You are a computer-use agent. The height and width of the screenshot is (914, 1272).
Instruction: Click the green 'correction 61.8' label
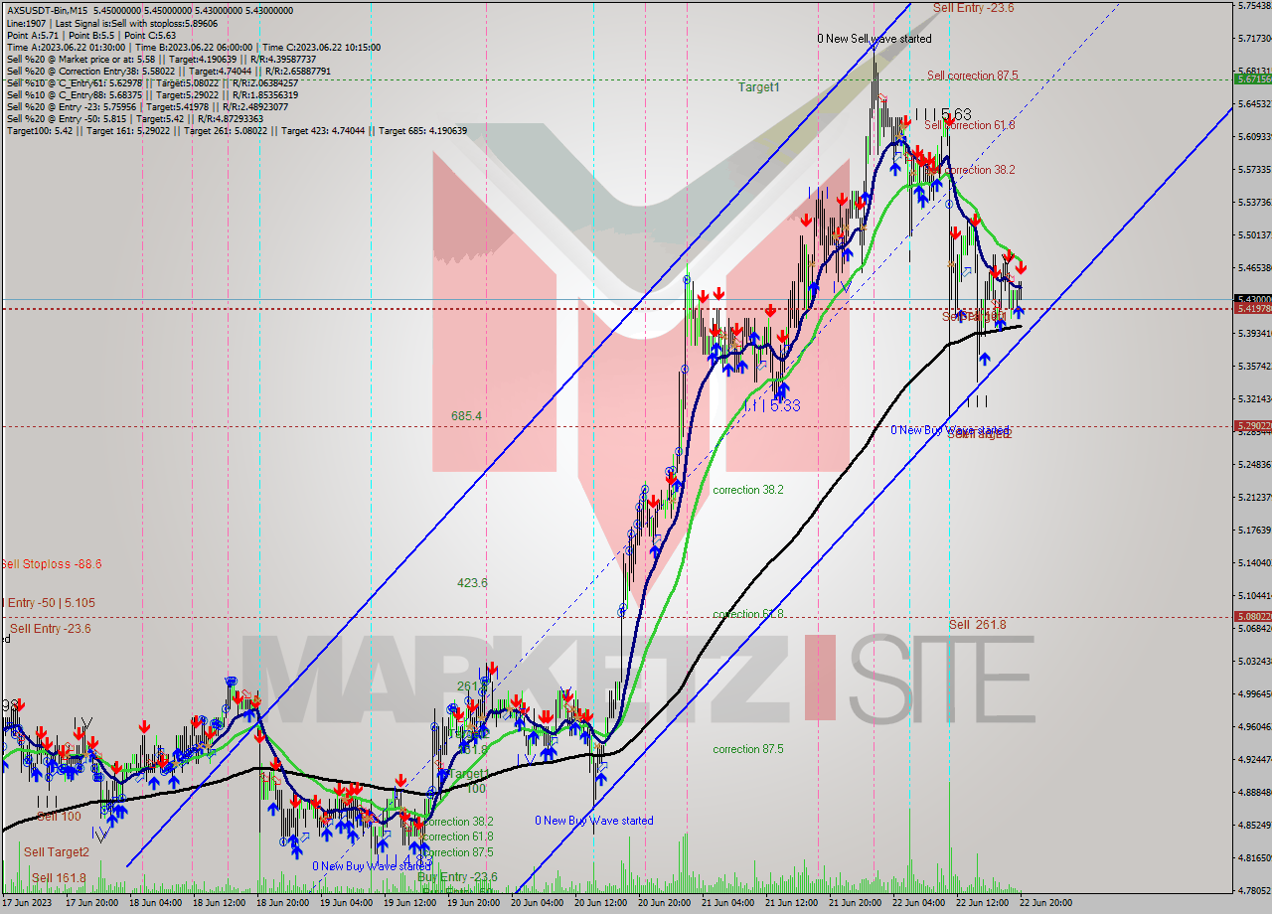748,614
